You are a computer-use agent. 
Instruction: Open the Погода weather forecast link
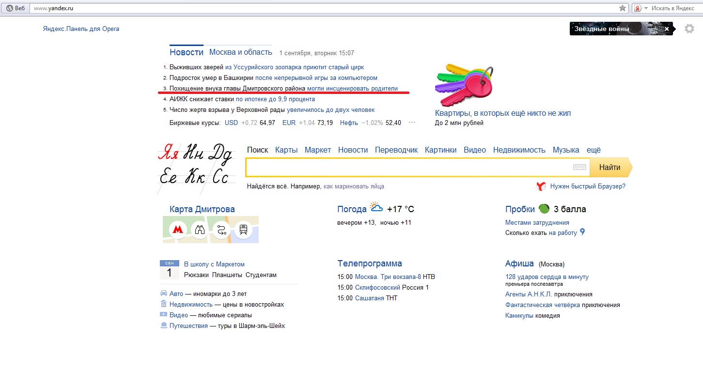click(352, 209)
